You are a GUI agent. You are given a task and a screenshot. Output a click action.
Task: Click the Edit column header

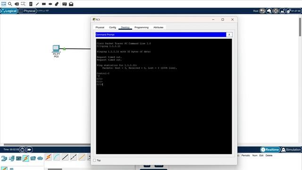pos(261,155)
